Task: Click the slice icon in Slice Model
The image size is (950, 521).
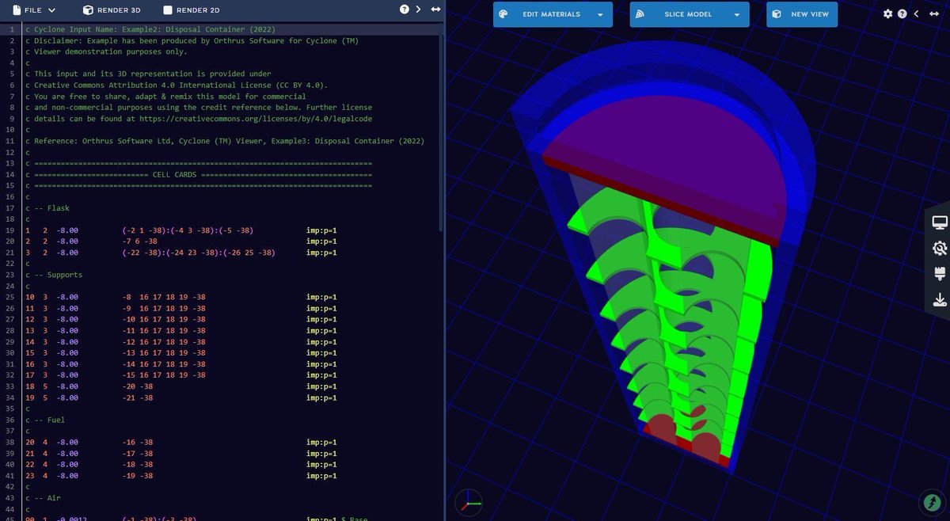Action: pos(640,14)
